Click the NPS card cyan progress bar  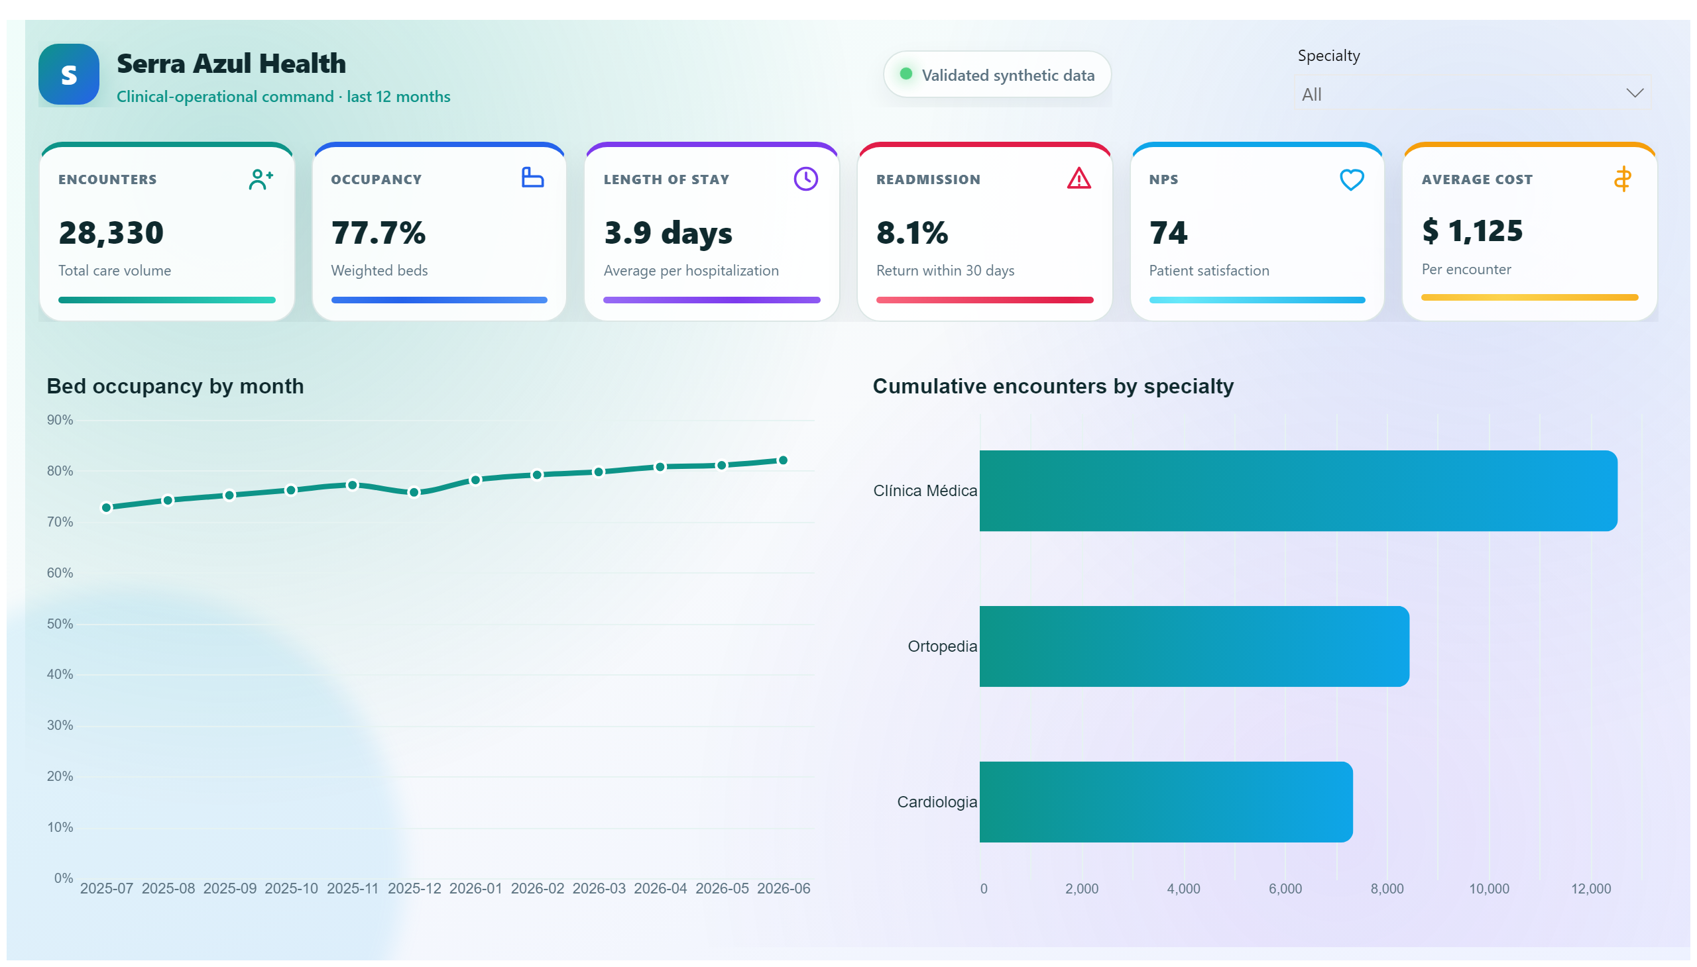click(x=1256, y=299)
